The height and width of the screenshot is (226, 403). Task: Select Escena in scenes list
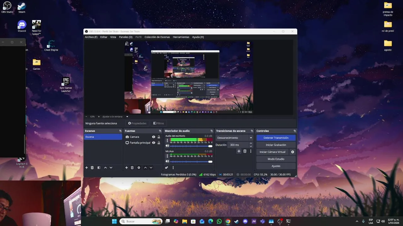click(x=103, y=137)
